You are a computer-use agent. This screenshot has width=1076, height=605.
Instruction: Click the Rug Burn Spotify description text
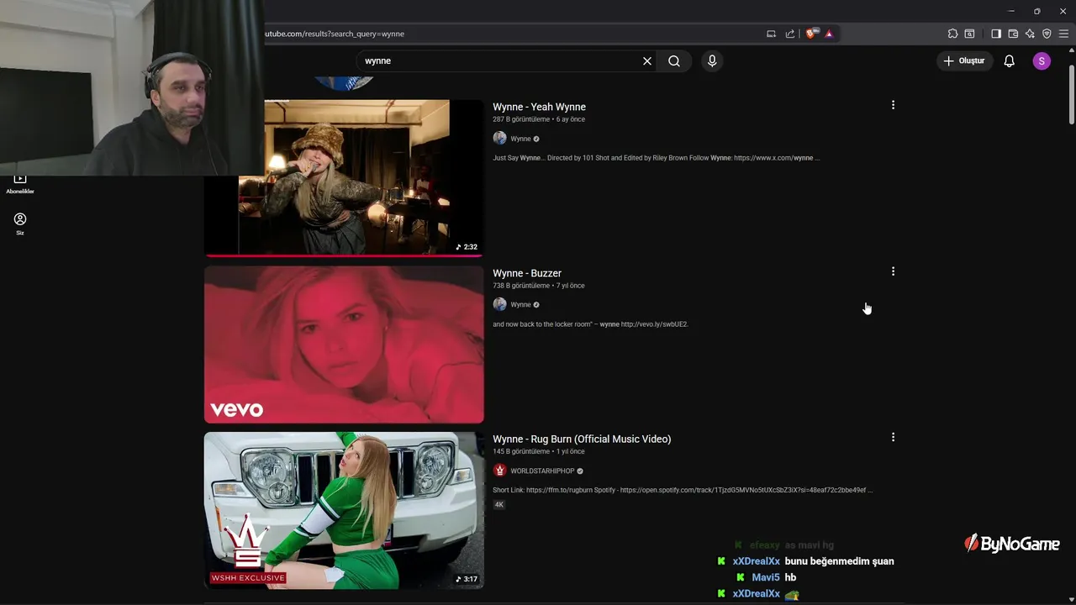point(683,490)
